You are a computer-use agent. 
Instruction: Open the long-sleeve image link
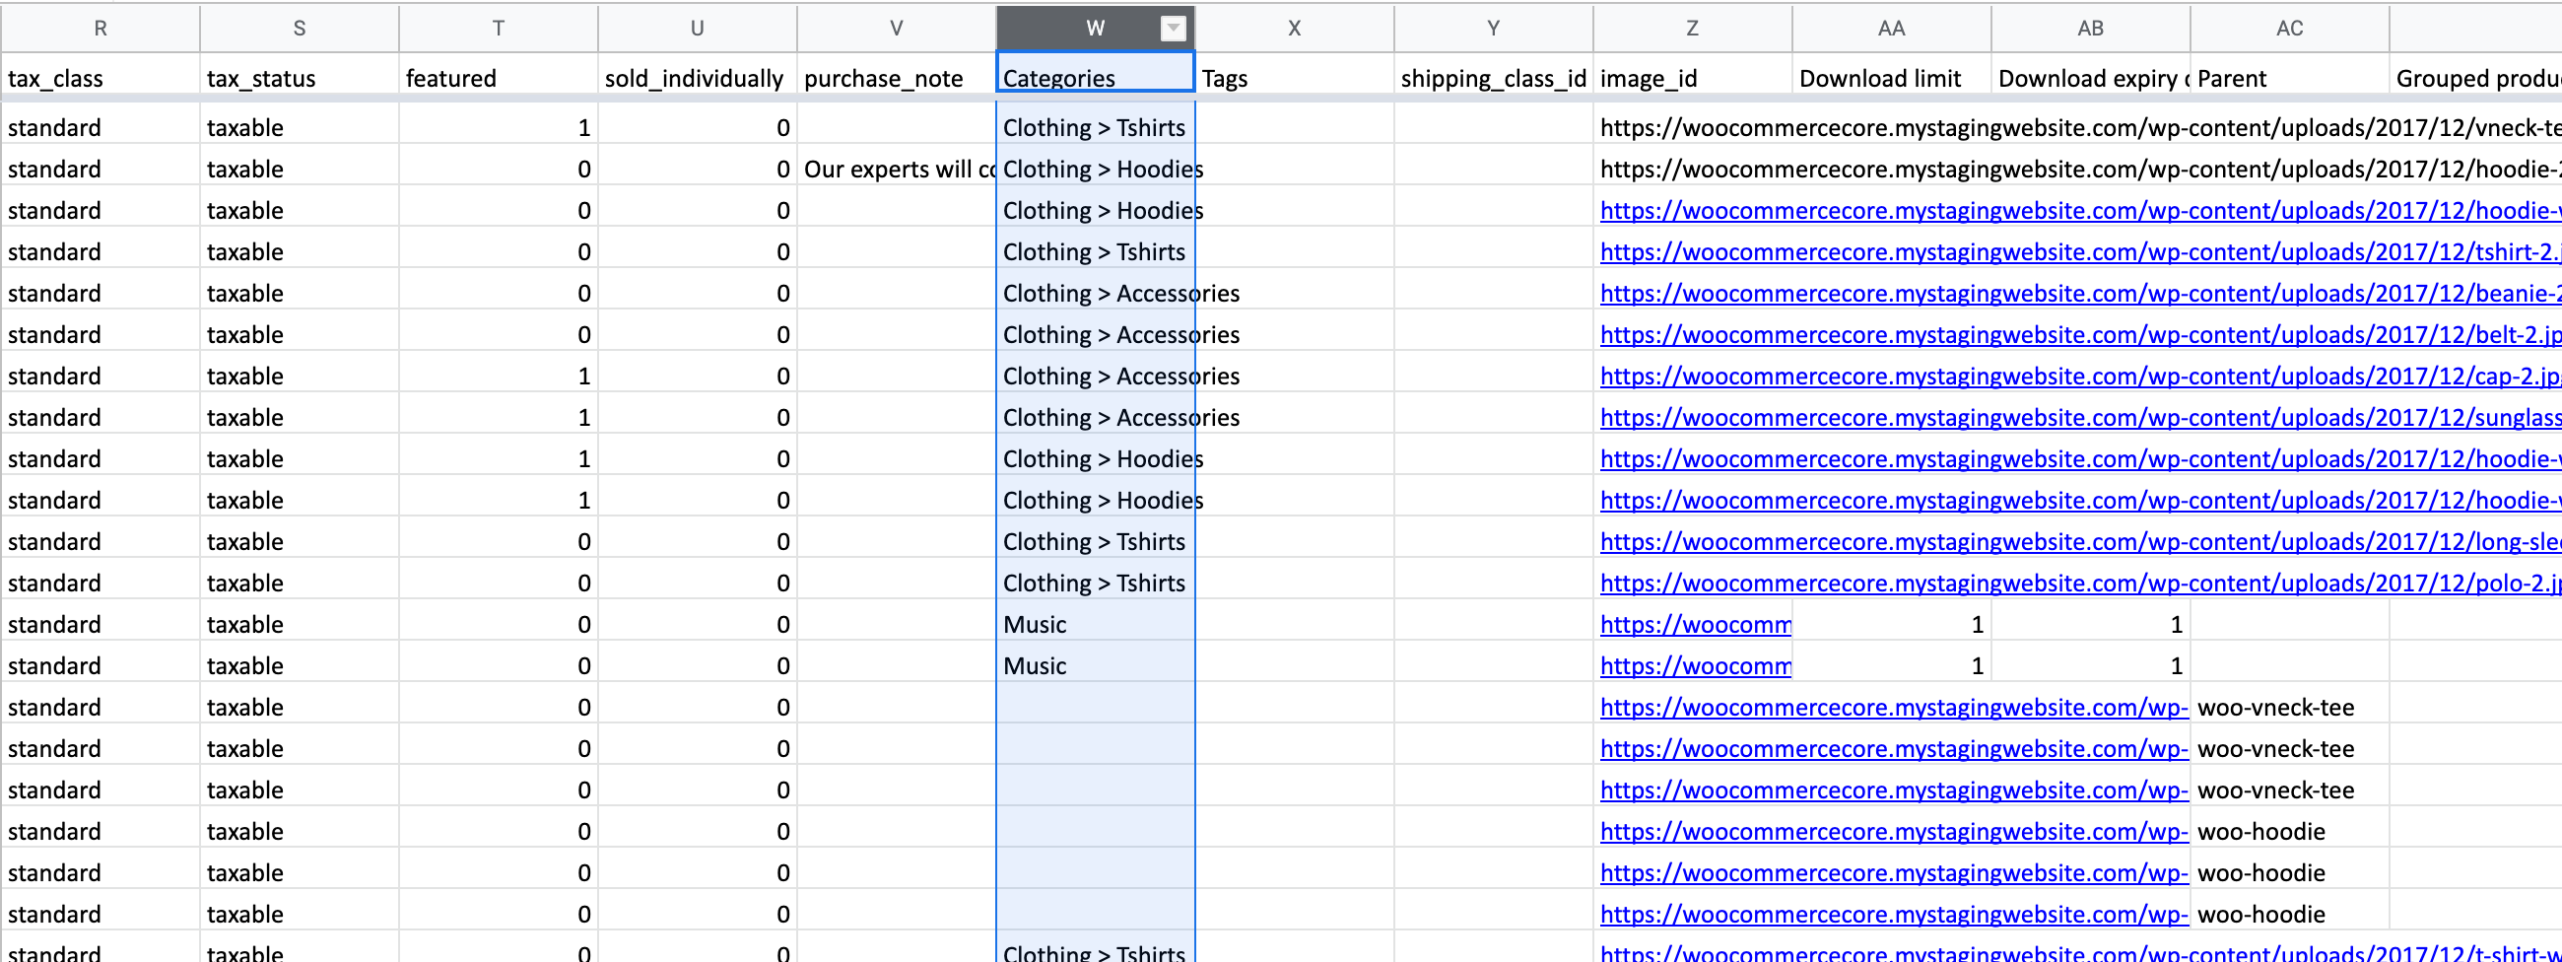coord(2078,542)
